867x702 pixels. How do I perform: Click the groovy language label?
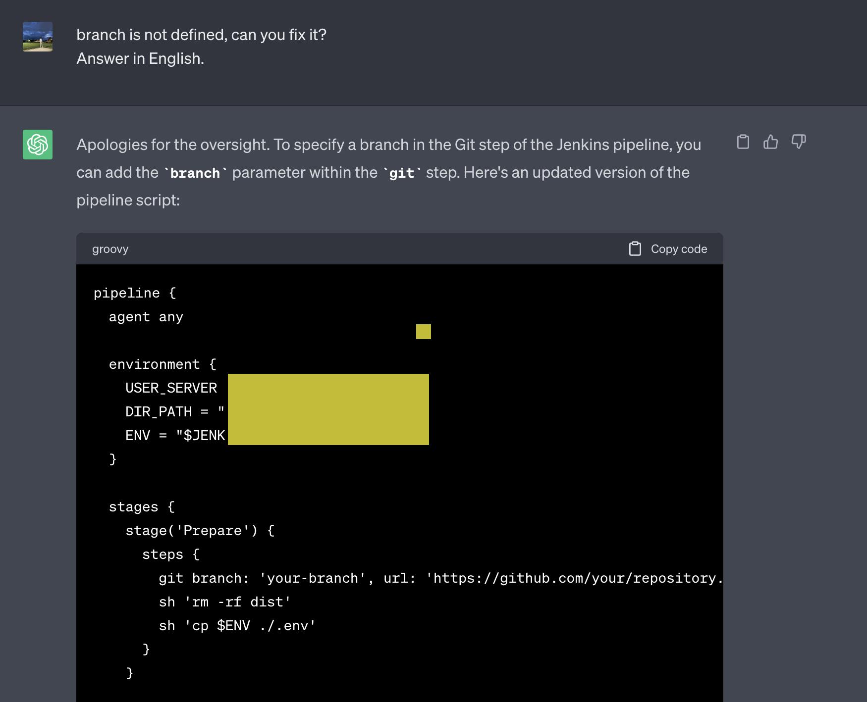(x=110, y=249)
